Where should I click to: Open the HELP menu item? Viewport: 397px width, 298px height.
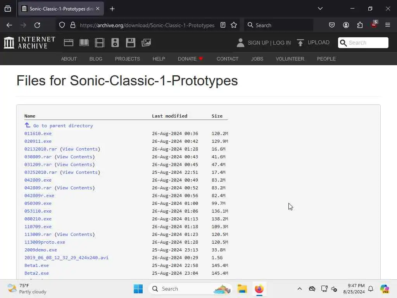[x=159, y=59]
